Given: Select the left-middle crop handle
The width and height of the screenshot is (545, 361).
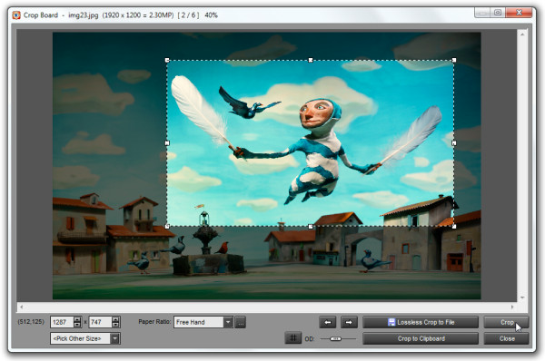Looking at the screenshot, I should pos(167,143).
